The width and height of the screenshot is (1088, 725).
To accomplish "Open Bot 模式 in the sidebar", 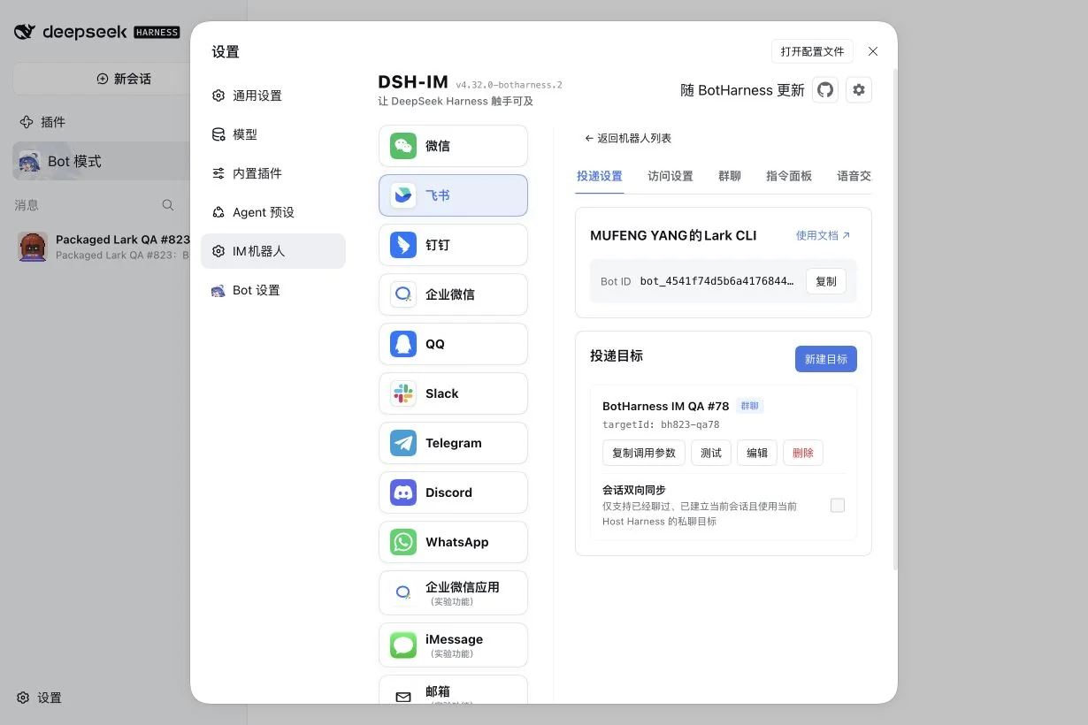I will 102,161.
